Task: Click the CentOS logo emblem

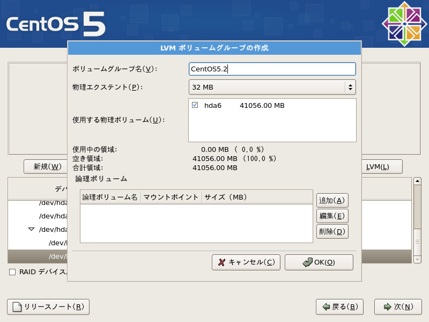Action: point(404,24)
